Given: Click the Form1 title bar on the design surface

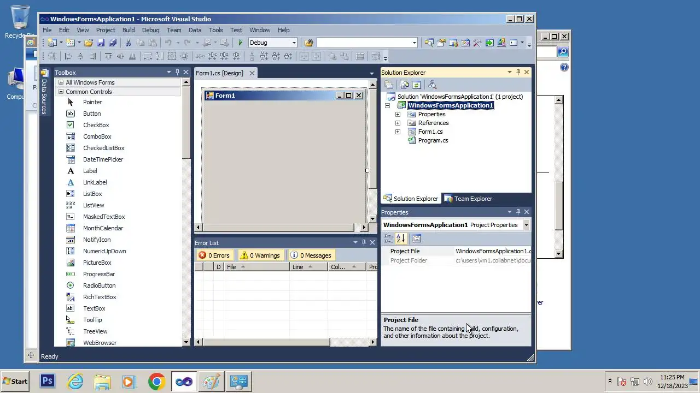Looking at the screenshot, I should pos(284,96).
